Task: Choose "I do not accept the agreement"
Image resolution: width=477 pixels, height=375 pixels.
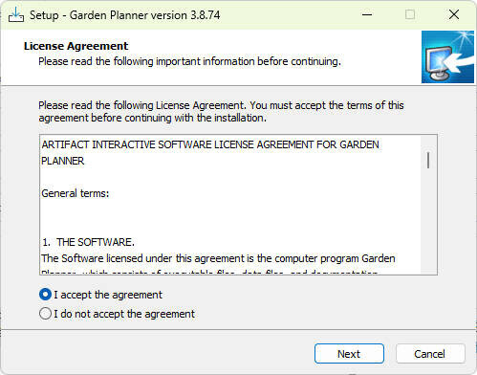Action: [x=45, y=314]
